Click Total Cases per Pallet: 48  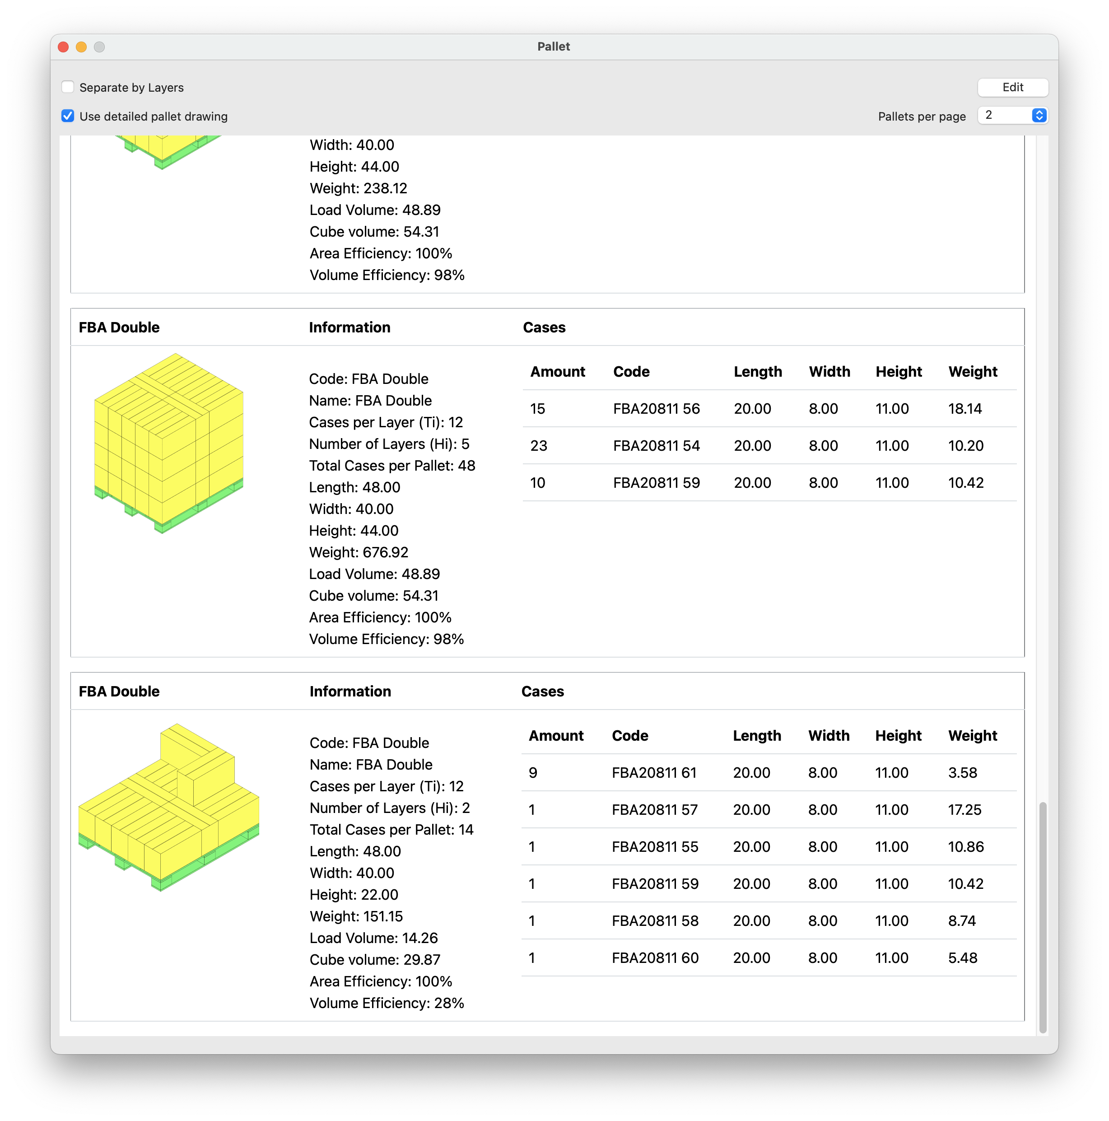pos(392,465)
